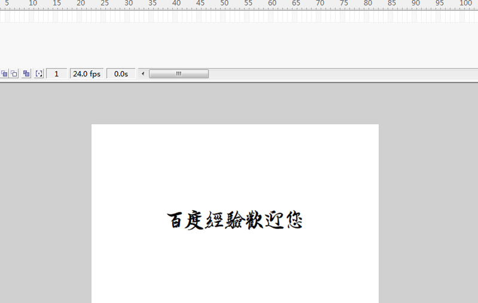Click frame 100 on timeline ruler
The width and height of the screenshot is (478, 303).
[x=466, y=4]
